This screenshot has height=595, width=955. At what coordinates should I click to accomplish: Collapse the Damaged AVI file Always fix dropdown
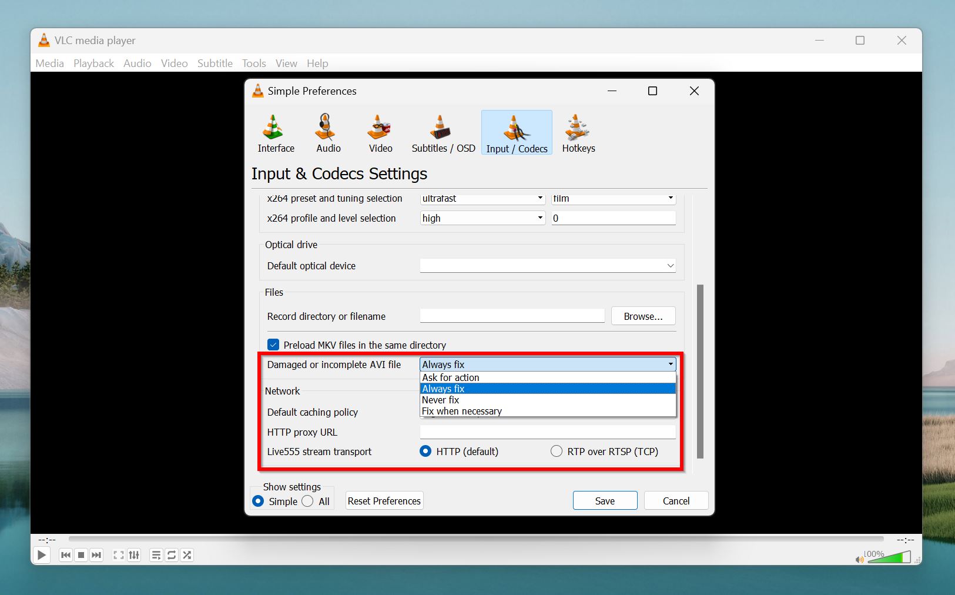(548, 365)
